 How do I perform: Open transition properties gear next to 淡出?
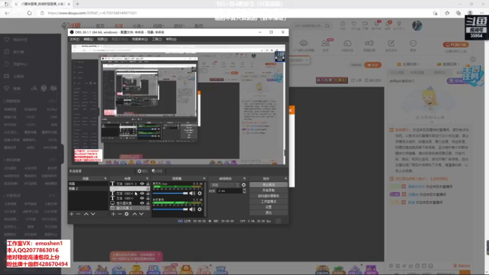(x=243, y=185)
